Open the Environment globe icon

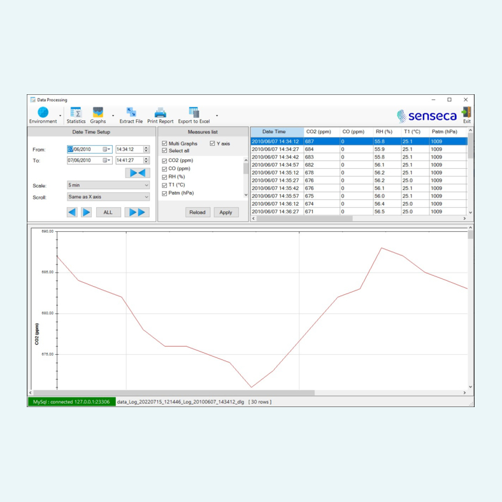click(43, 112)
